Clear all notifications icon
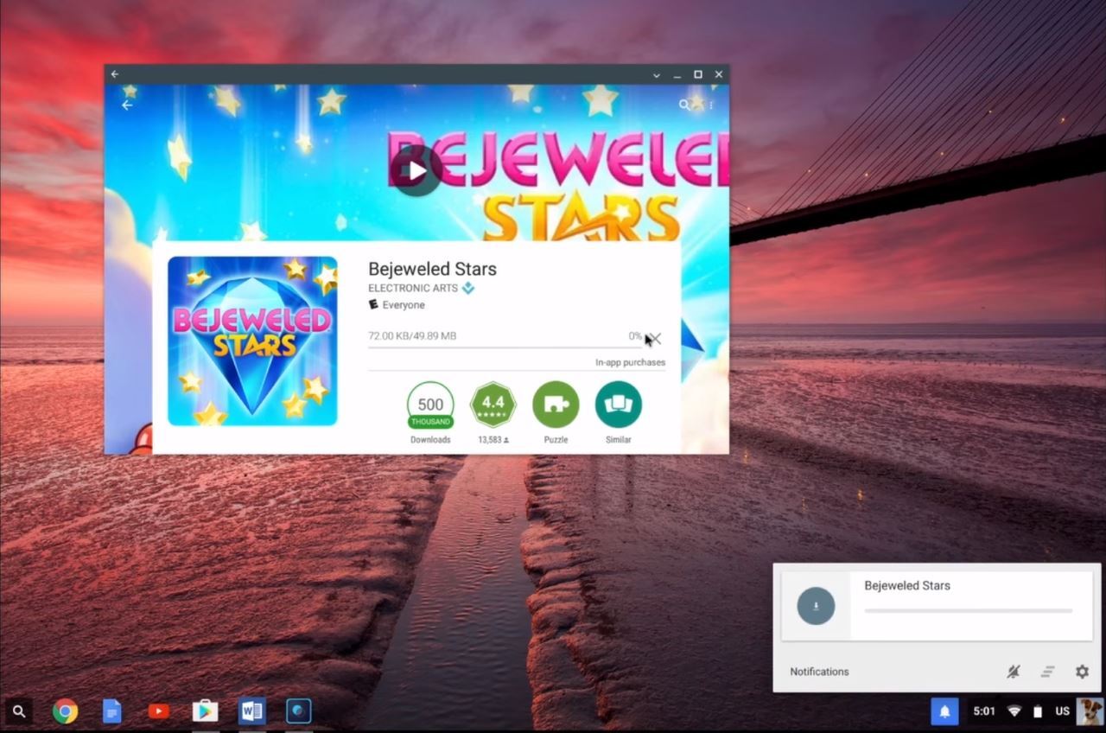Image resolution: width=1106 pixels, height=733 pixels. 1048,672
